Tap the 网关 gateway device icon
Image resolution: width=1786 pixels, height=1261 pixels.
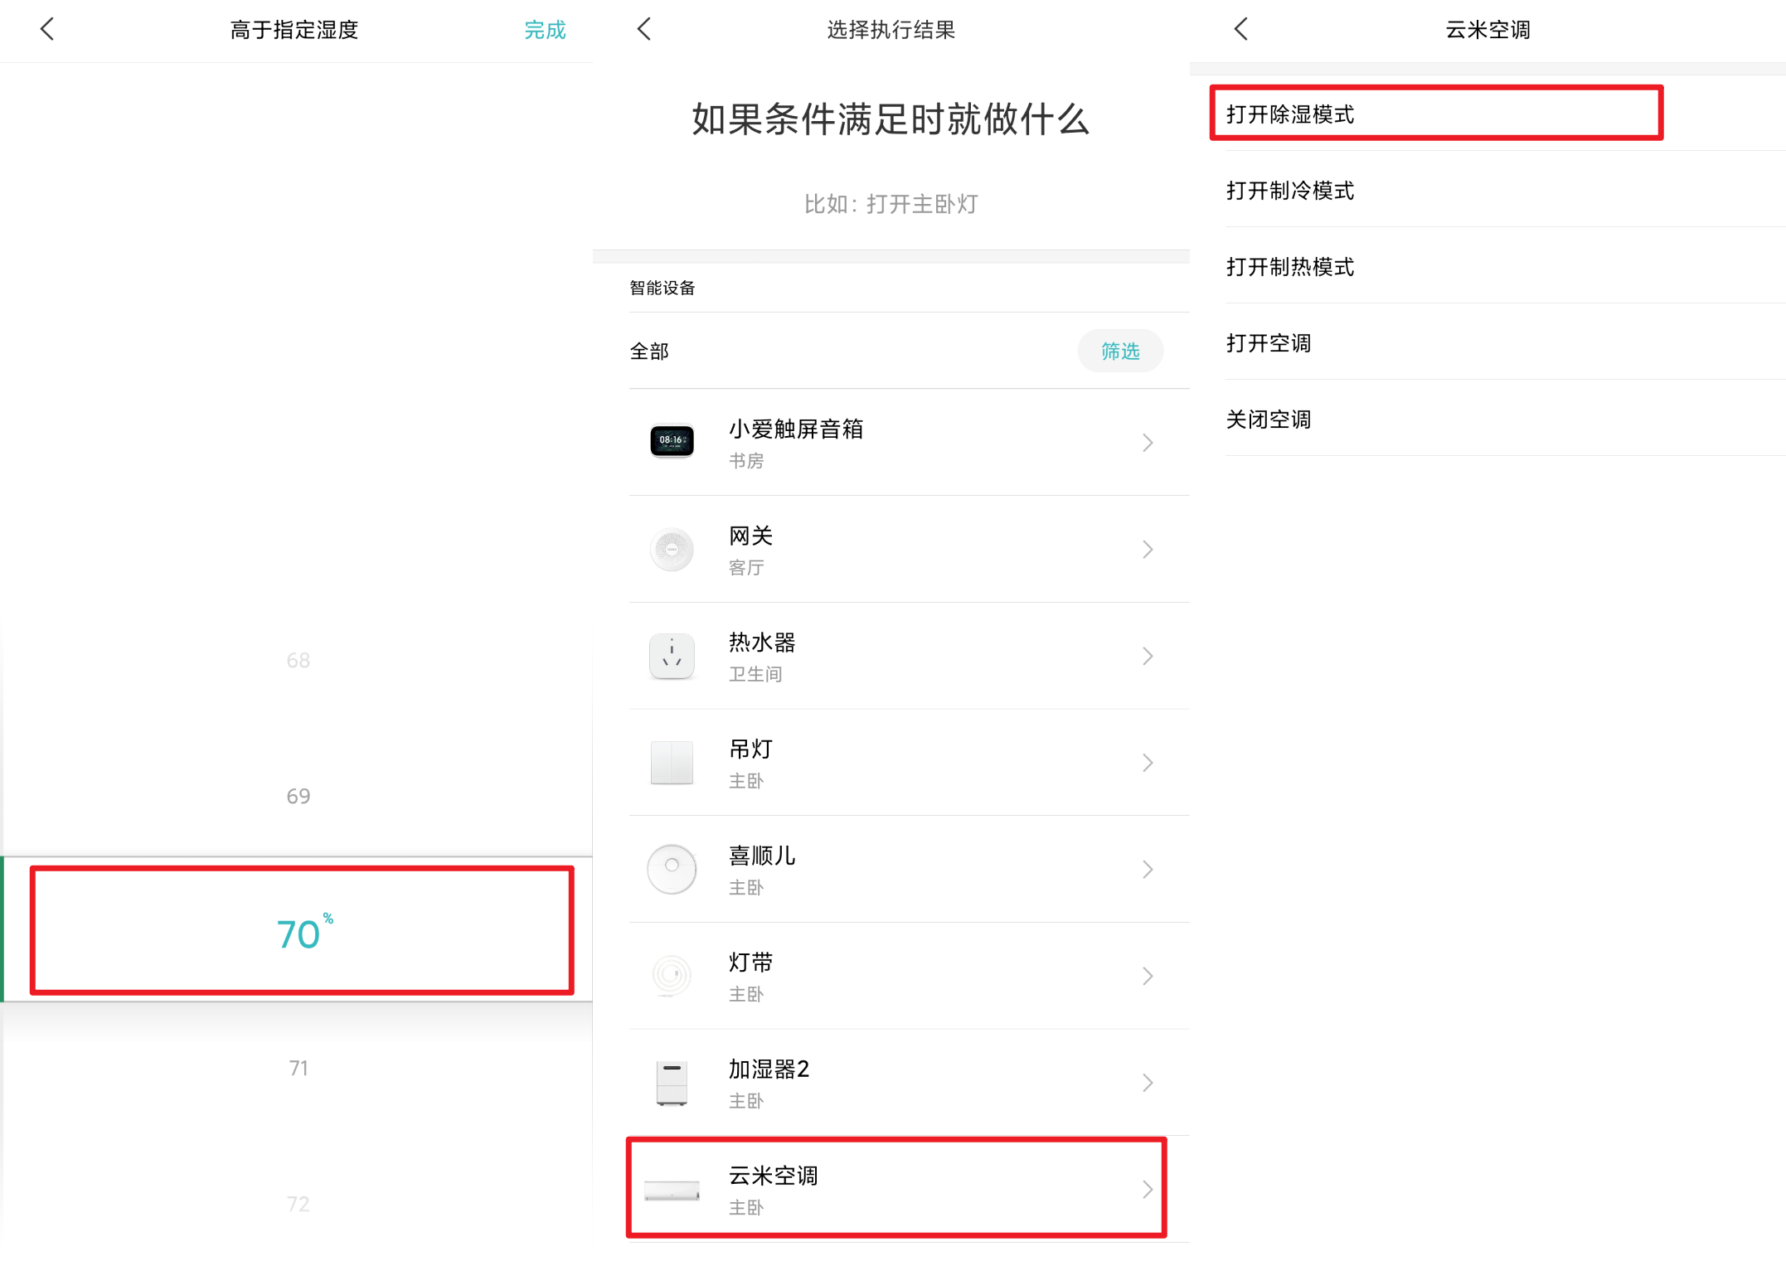[x=672, y=549]
